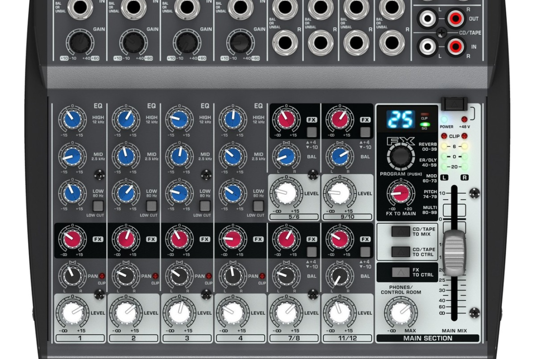Click the channel 11/12 BAL knob

[x=339, y=276]
